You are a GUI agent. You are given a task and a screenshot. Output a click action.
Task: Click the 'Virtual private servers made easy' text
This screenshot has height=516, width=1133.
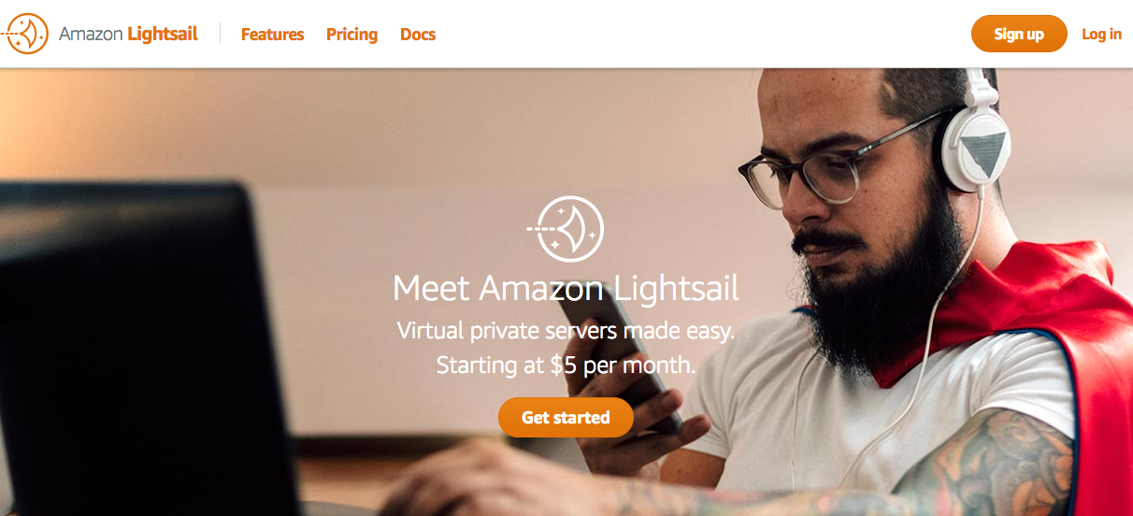(566, 331)
